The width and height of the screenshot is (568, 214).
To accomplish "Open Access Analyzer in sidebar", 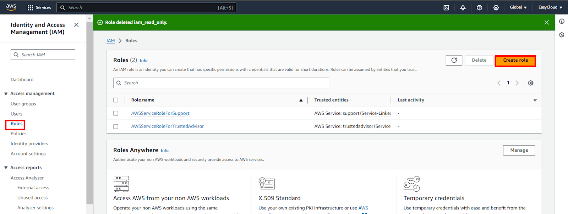I will (x=27, y=178).
